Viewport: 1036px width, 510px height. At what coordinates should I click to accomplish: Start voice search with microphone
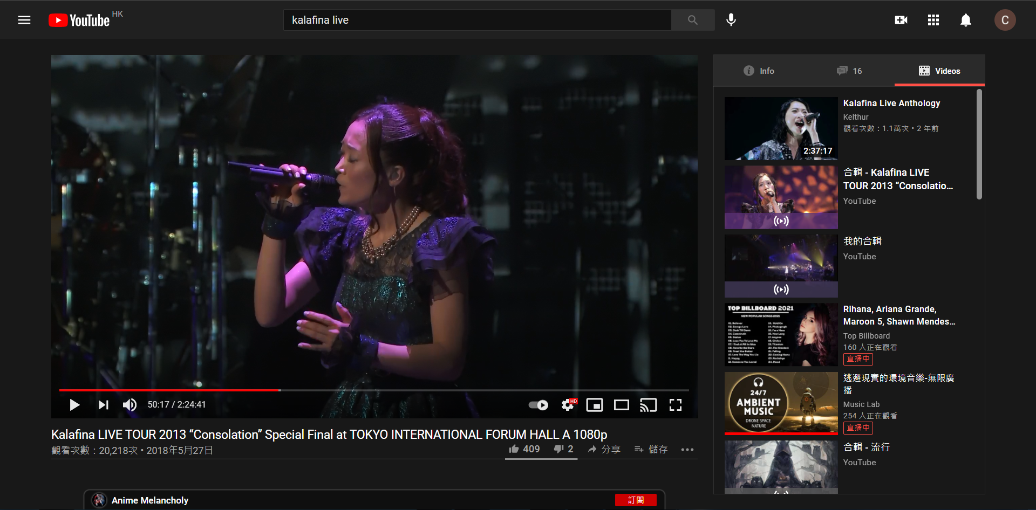click(731, 20)
